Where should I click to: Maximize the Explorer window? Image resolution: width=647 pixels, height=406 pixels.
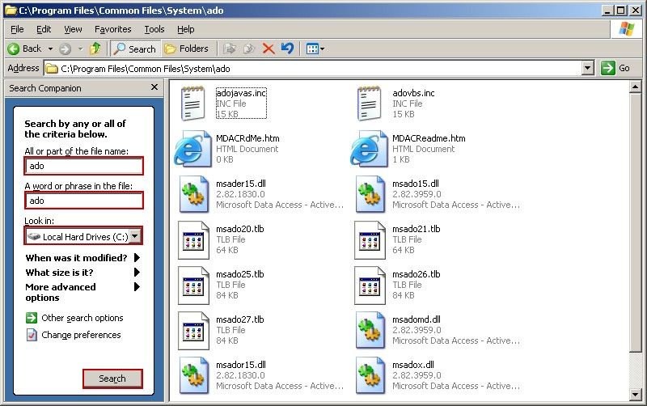[621, 11]
